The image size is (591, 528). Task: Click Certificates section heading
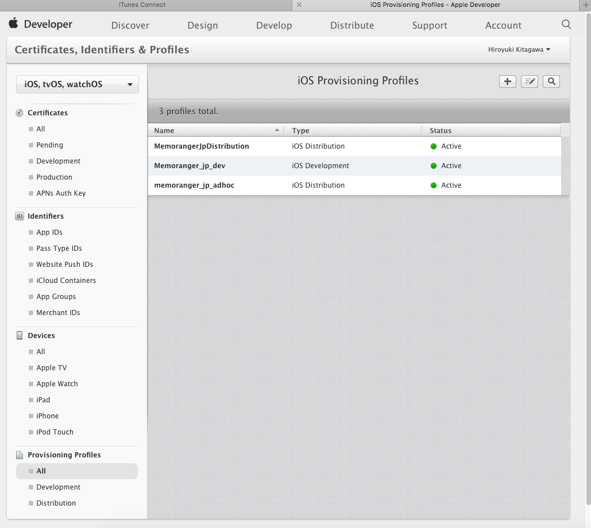click(48, 112)
